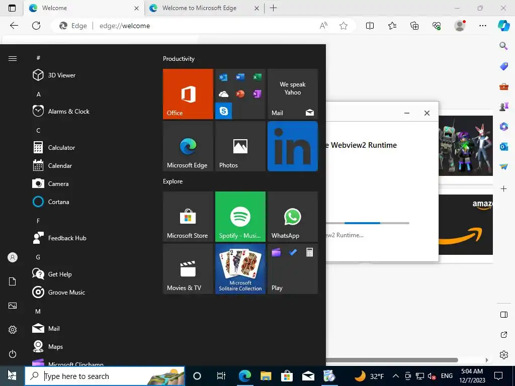The width and height of the screenshot is (515, 386).
Task: Open the Microsoft Store tile
Action: tap(188, 217)
